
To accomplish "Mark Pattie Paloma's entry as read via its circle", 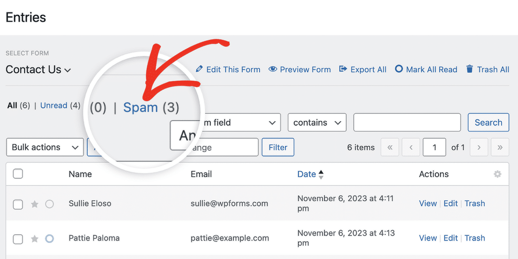I will 49,239.
